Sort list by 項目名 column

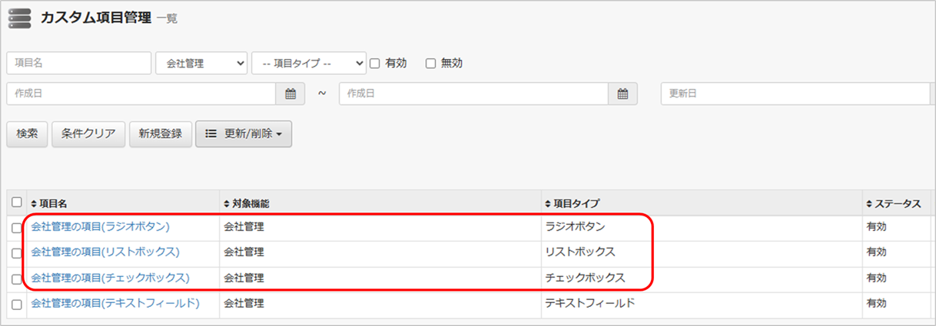[x=49, y=203]
